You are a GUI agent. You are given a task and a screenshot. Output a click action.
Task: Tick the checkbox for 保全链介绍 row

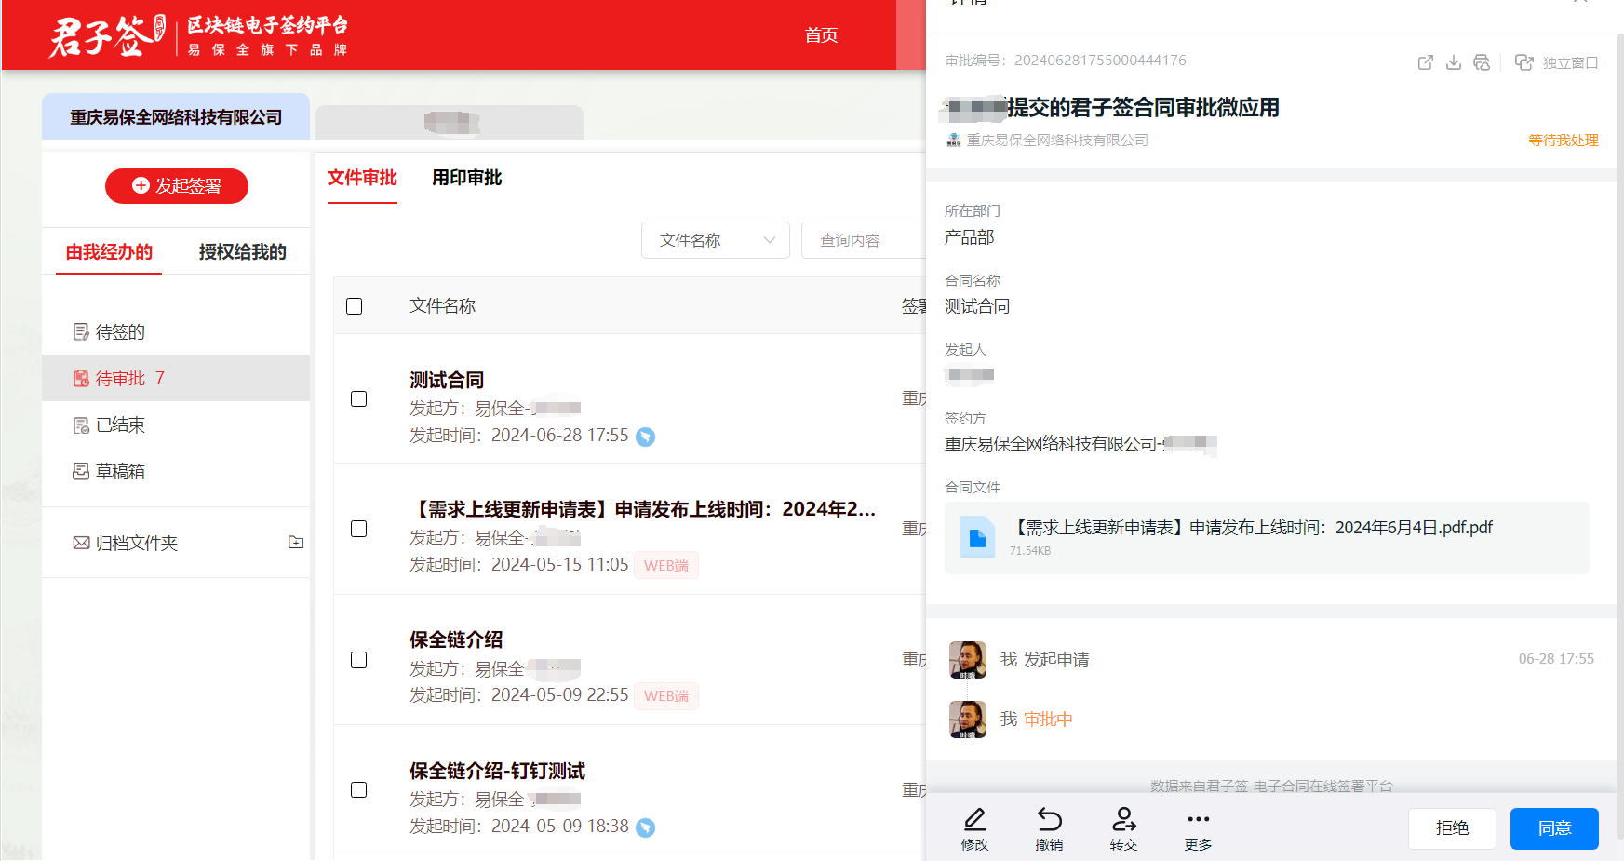point(359,660)
